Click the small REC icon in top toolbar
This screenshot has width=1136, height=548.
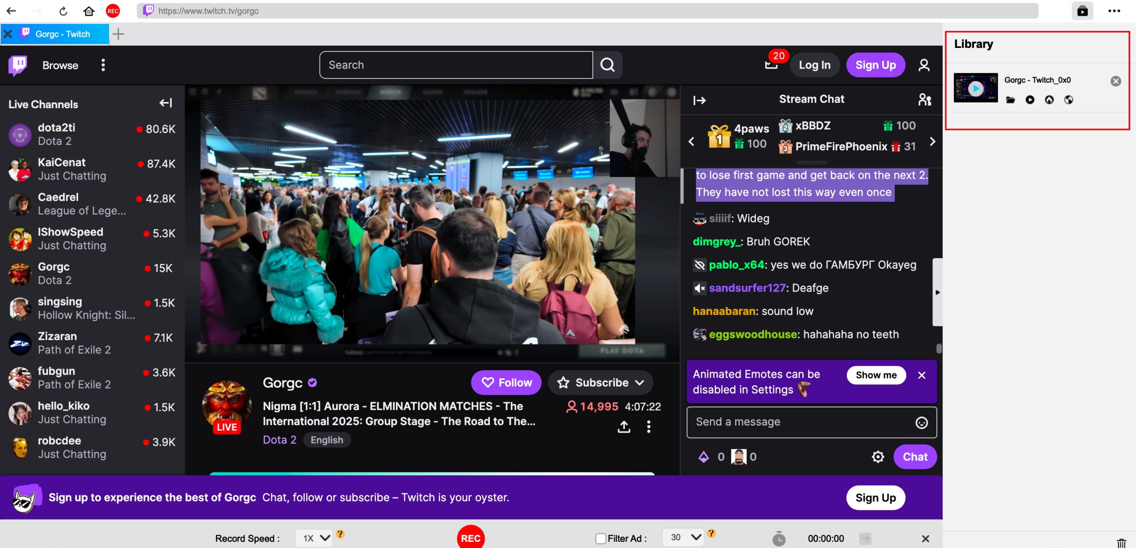pyautogui.click(x=113, y=11)
